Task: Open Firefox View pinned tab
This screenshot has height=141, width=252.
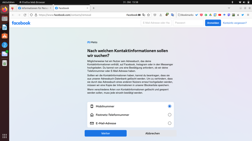Action: 12,8
